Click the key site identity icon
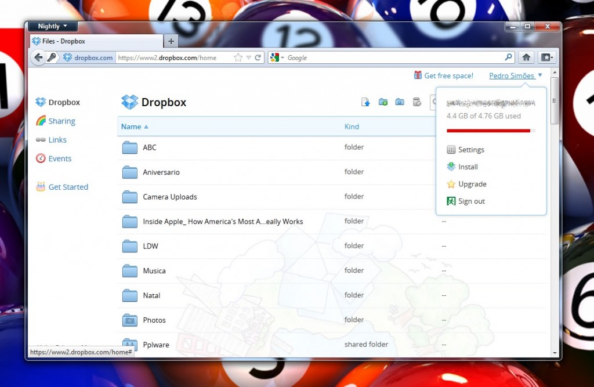 (52, 57)
